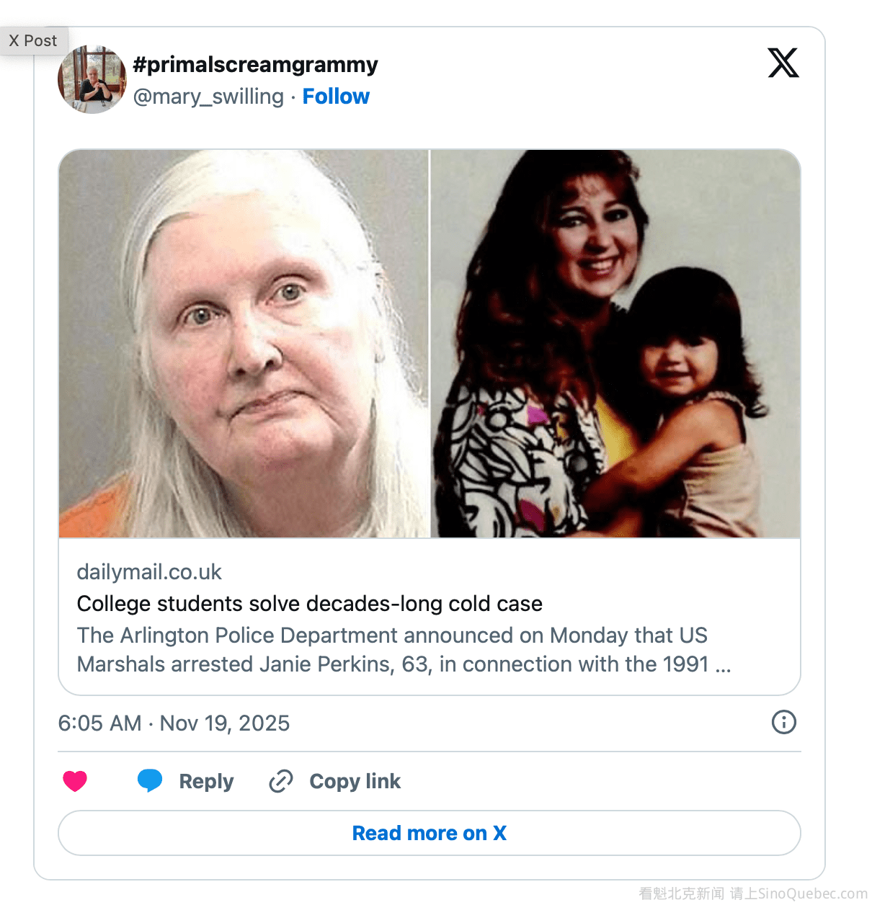Follow the @mary_swilling account

tap(336, 97)
